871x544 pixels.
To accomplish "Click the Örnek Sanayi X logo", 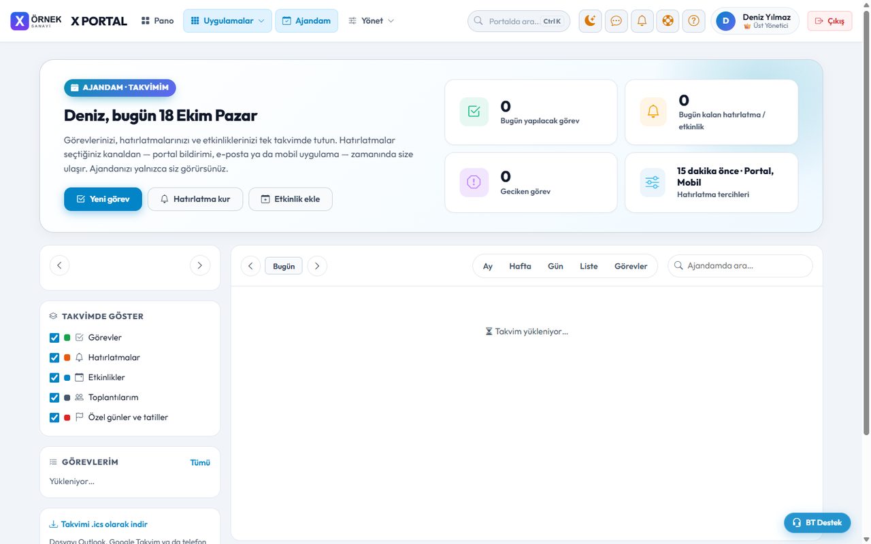I will [x=36, y=20].
